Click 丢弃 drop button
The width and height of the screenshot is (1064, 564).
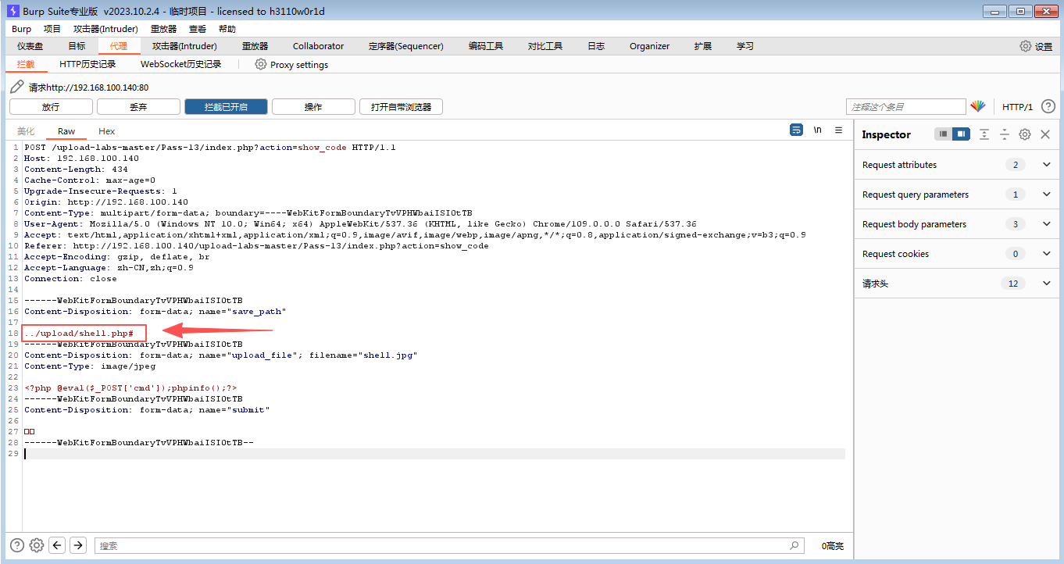pos(138,106)
